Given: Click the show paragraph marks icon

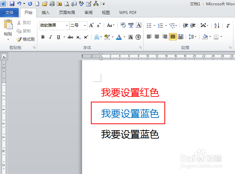Looking at the screenshot, I should click(x=228, y=25).
